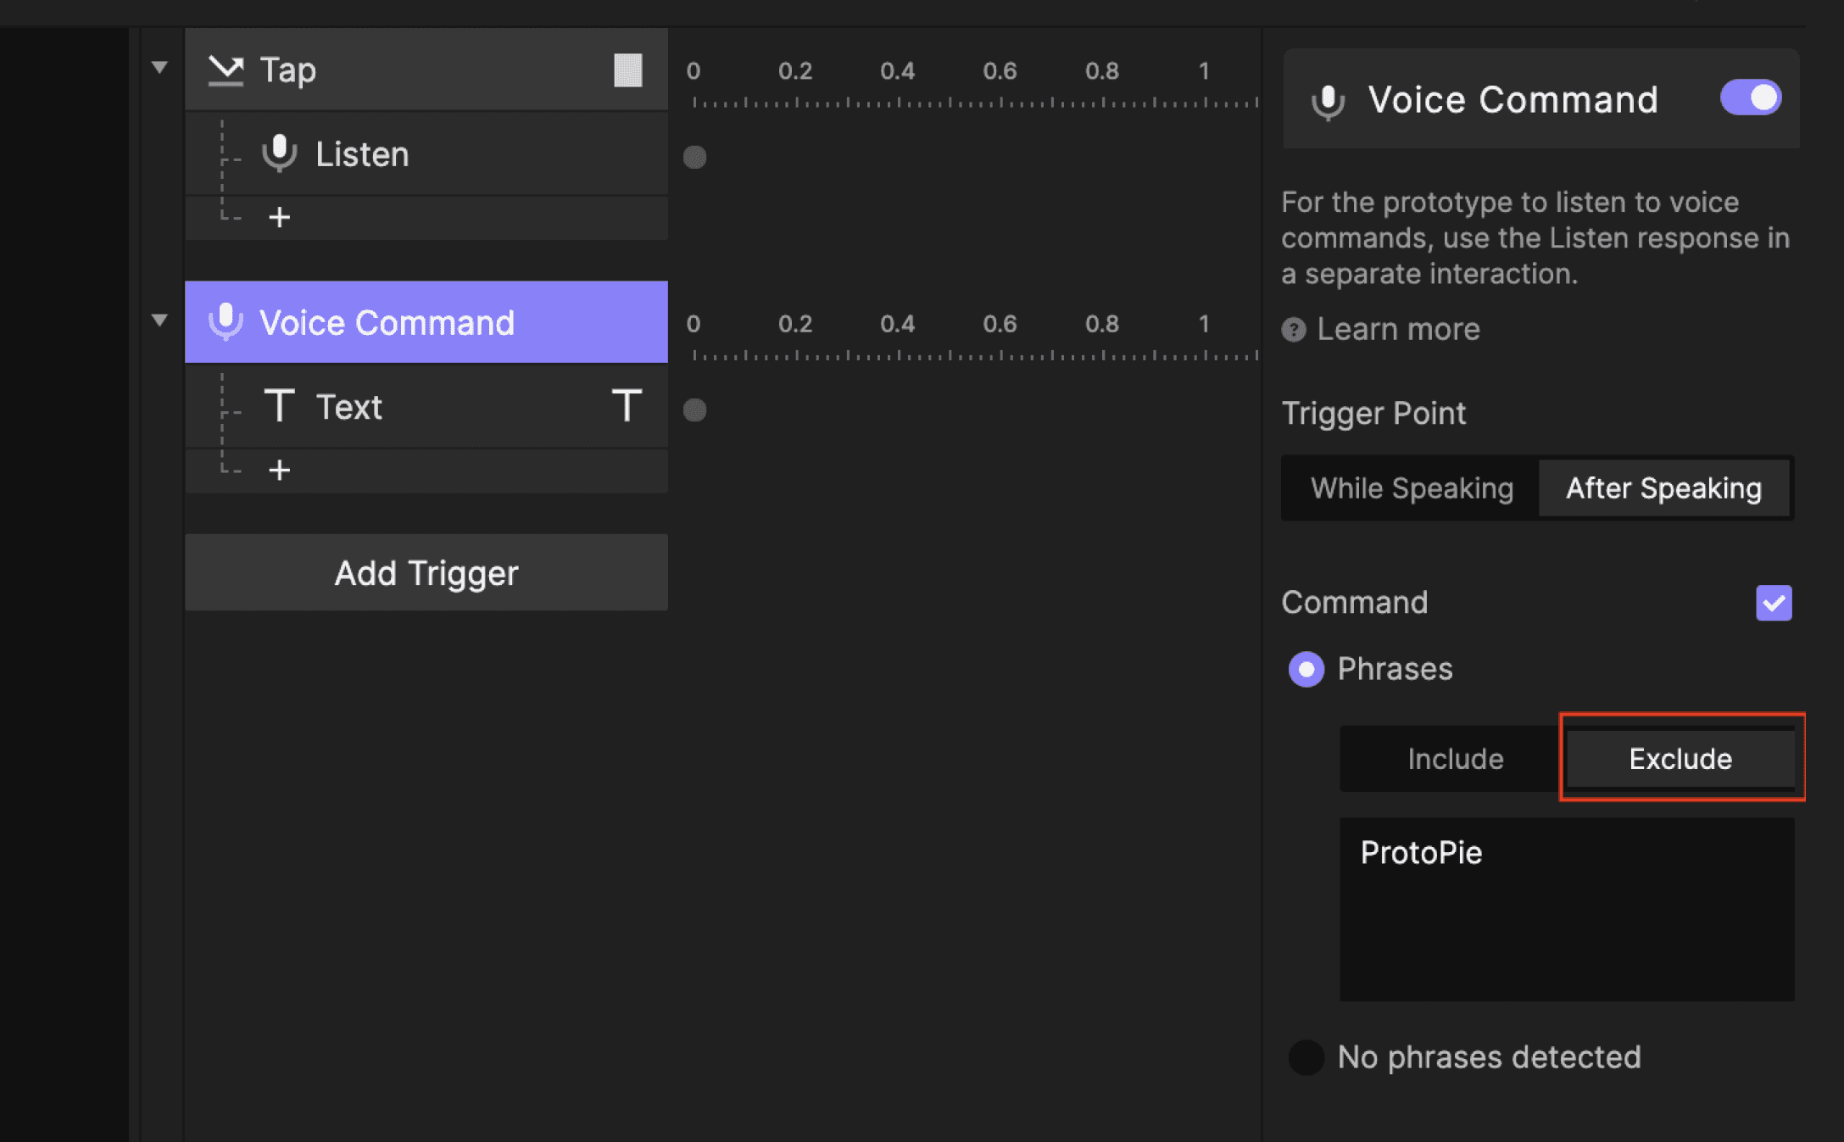Viewport: 1844px width, 1142px height.
Task: Disable the Voice Command trigger toggle
Action: [1750, 97]
